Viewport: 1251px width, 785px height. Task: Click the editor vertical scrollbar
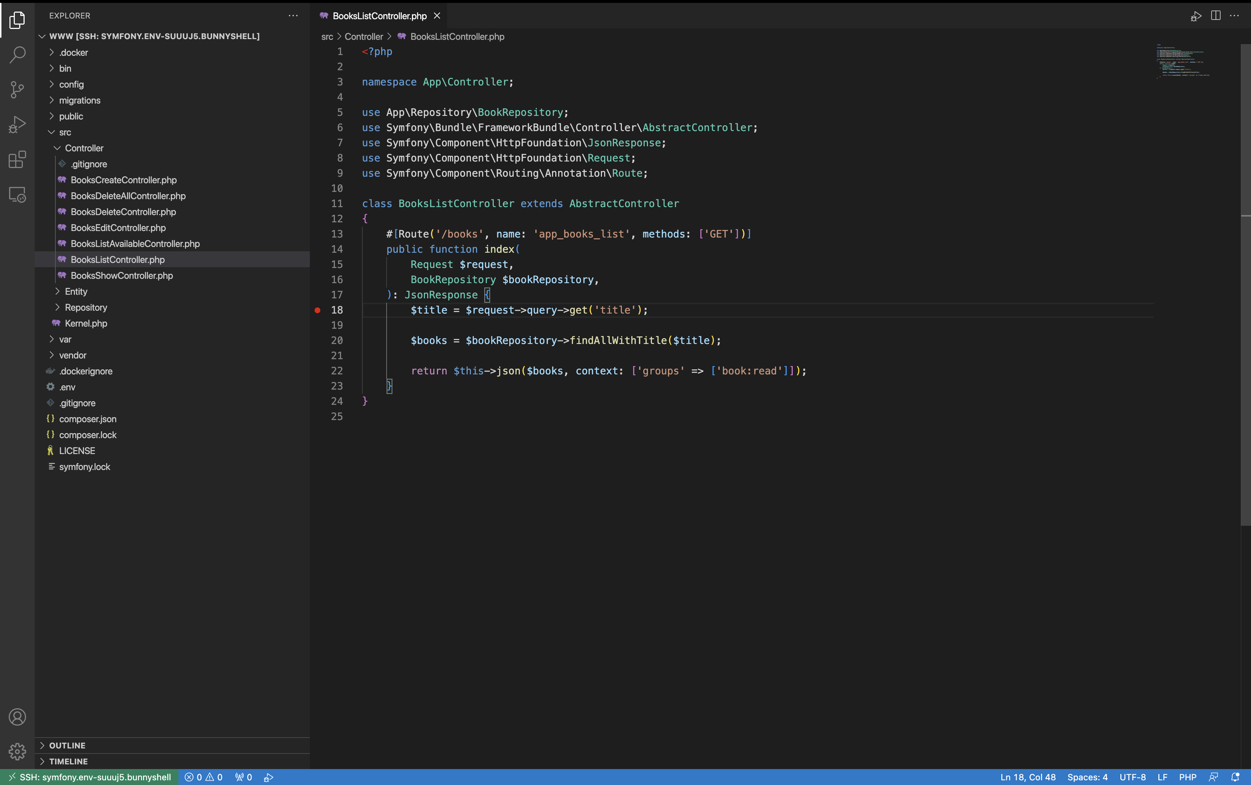pos(1245,285)
